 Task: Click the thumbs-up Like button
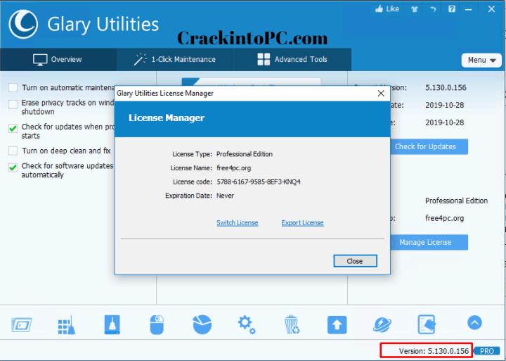point(387,9)
